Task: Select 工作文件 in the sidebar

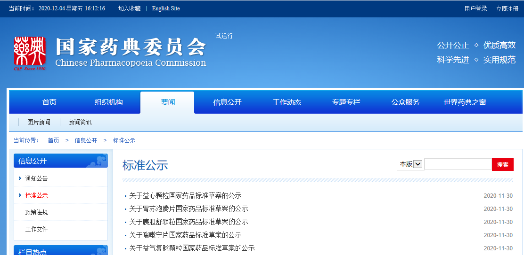Action: coord(36,229)
